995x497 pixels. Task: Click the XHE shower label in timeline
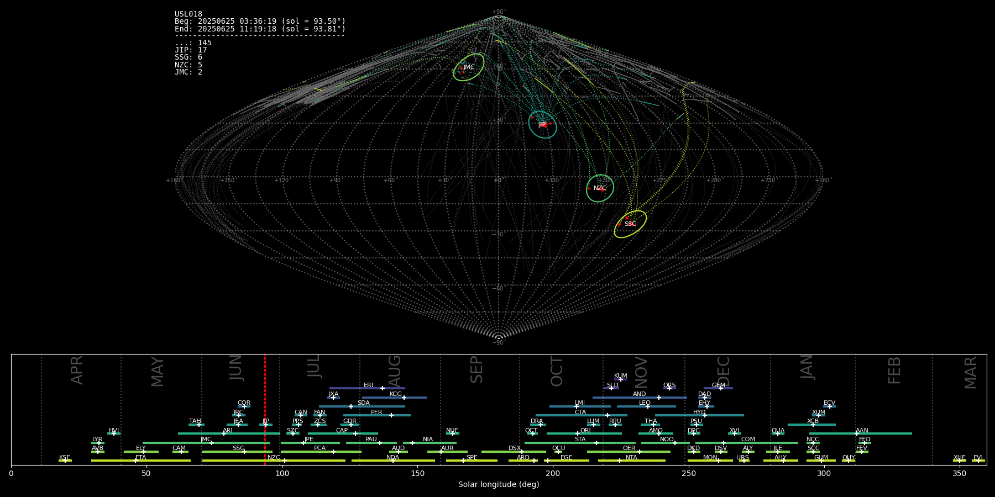[x=960, y=458]
